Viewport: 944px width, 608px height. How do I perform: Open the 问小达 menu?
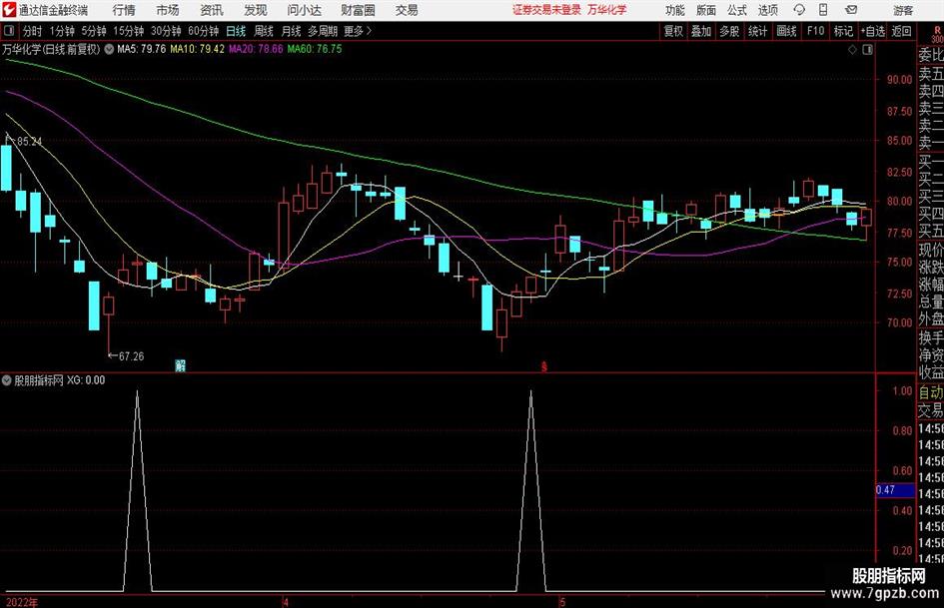[x=304, y=10]
